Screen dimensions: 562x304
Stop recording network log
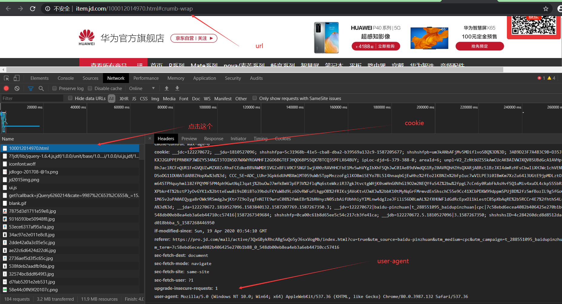point(6,88)
